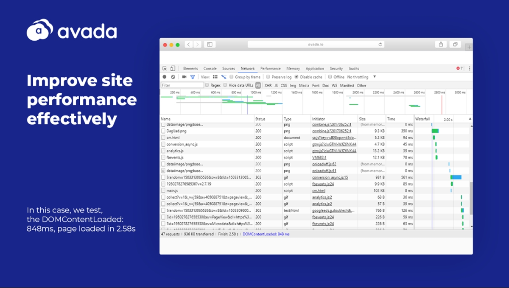Filter requests by CSS
Image resolution: width=509 pixels, height=288 pixels.
click(x=284, y=85)
